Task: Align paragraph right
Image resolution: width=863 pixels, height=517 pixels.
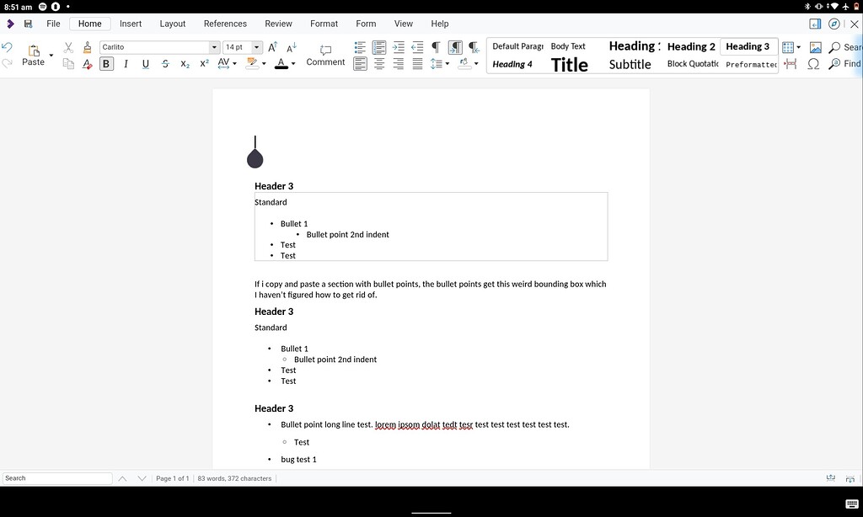Action: [x=398, y=64]
